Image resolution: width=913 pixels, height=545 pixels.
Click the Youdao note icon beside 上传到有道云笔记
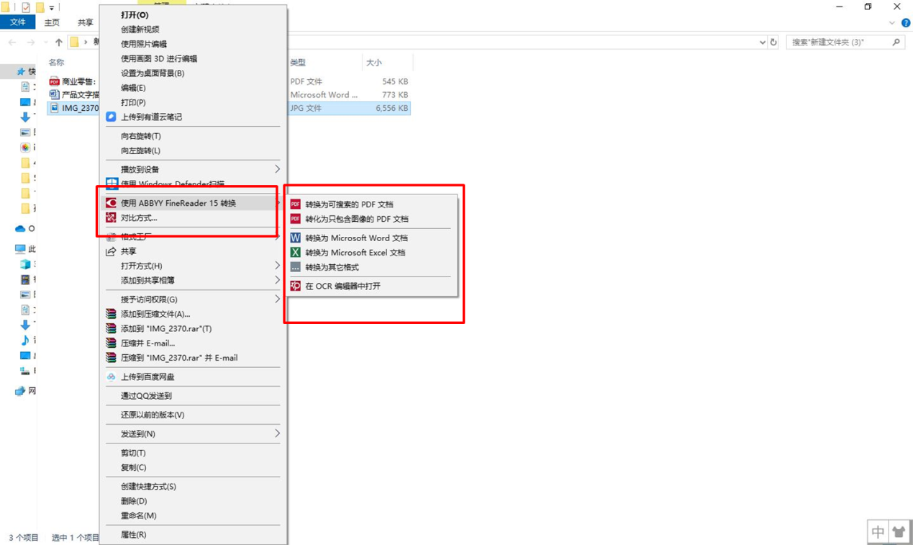click(x=111, y=117)
